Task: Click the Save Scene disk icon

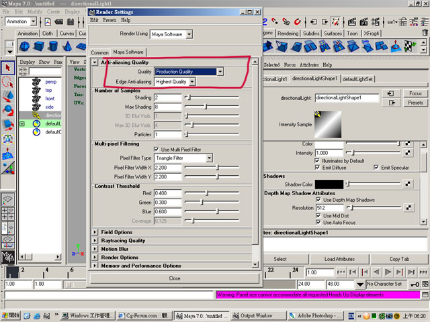Action: tap(71, 22)
